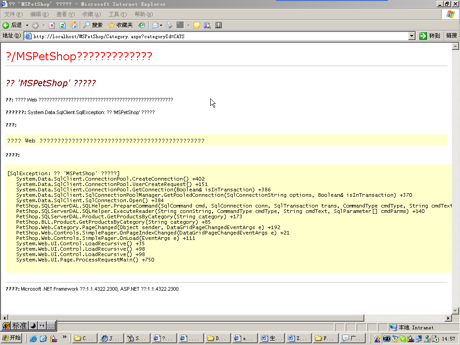Open the Favorites (收藏) menu
Viewport: 460px width, 345px height.
coord(92,14)
